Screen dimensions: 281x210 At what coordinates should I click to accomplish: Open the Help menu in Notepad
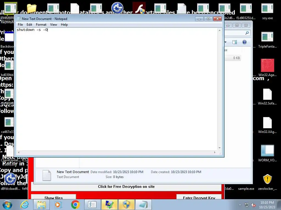tap(64, 25)
